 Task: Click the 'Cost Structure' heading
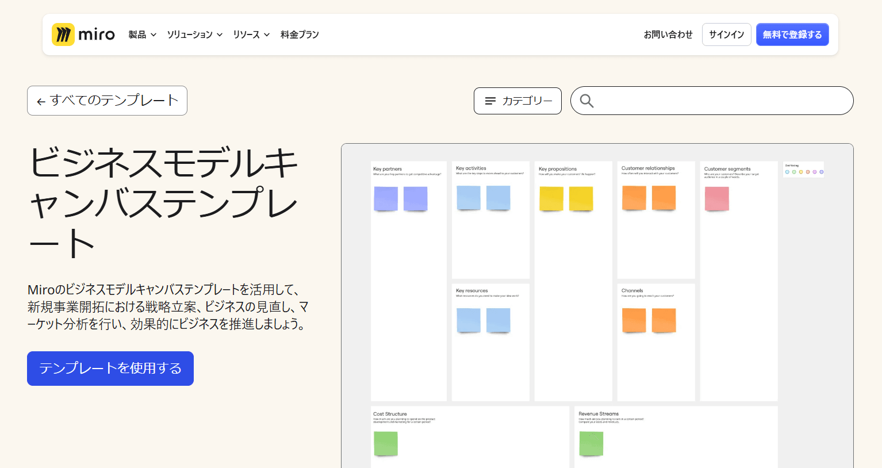click(x=390, y=414)
